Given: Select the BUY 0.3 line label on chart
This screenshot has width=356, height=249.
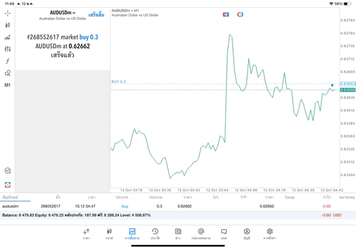Looking at the screenshot, I should pyautogui.click(x=118, y=81).
